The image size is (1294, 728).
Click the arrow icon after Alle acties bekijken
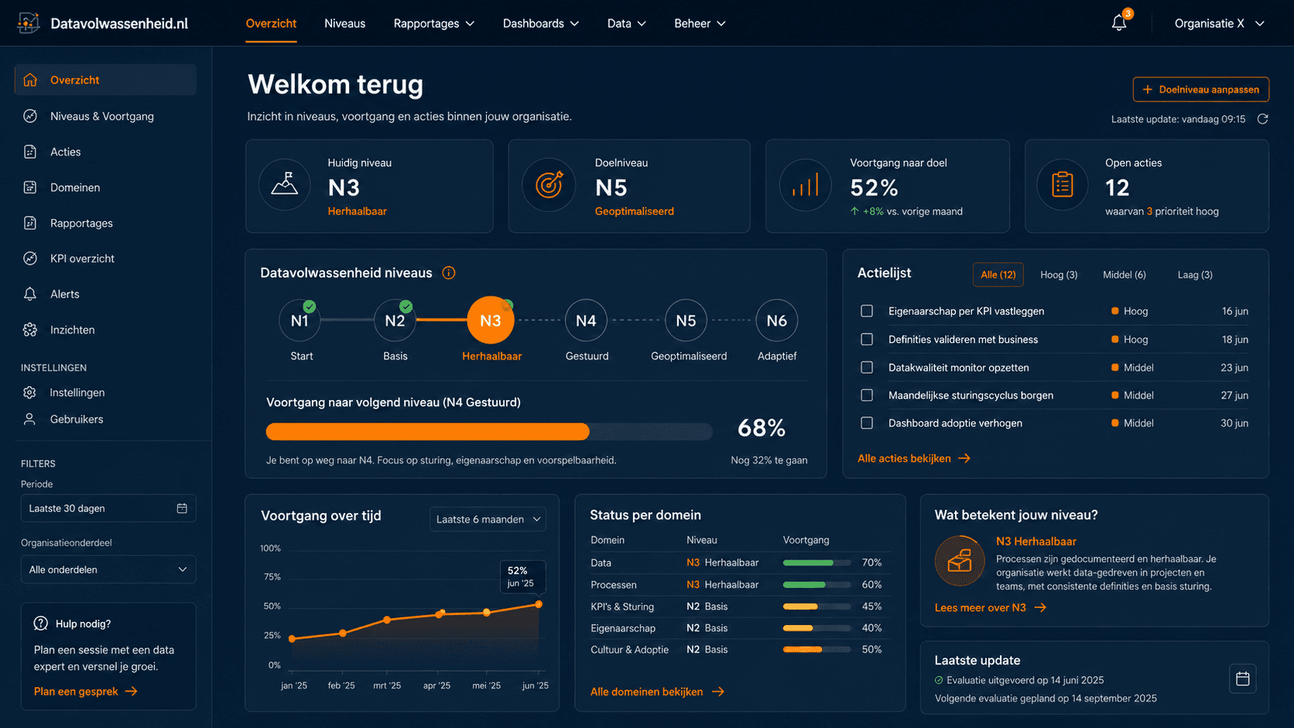(x=964, y=459)
